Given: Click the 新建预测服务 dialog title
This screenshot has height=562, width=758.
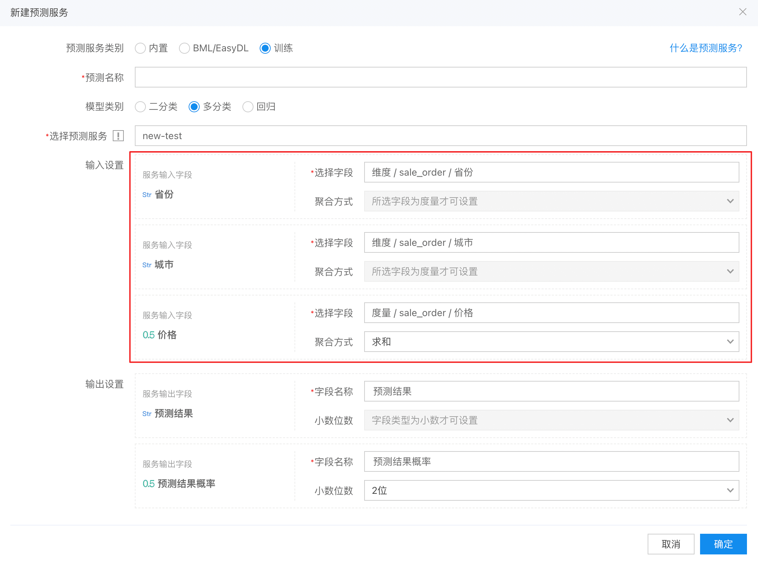Looking at the screenshot, I should tap(39, 13).
